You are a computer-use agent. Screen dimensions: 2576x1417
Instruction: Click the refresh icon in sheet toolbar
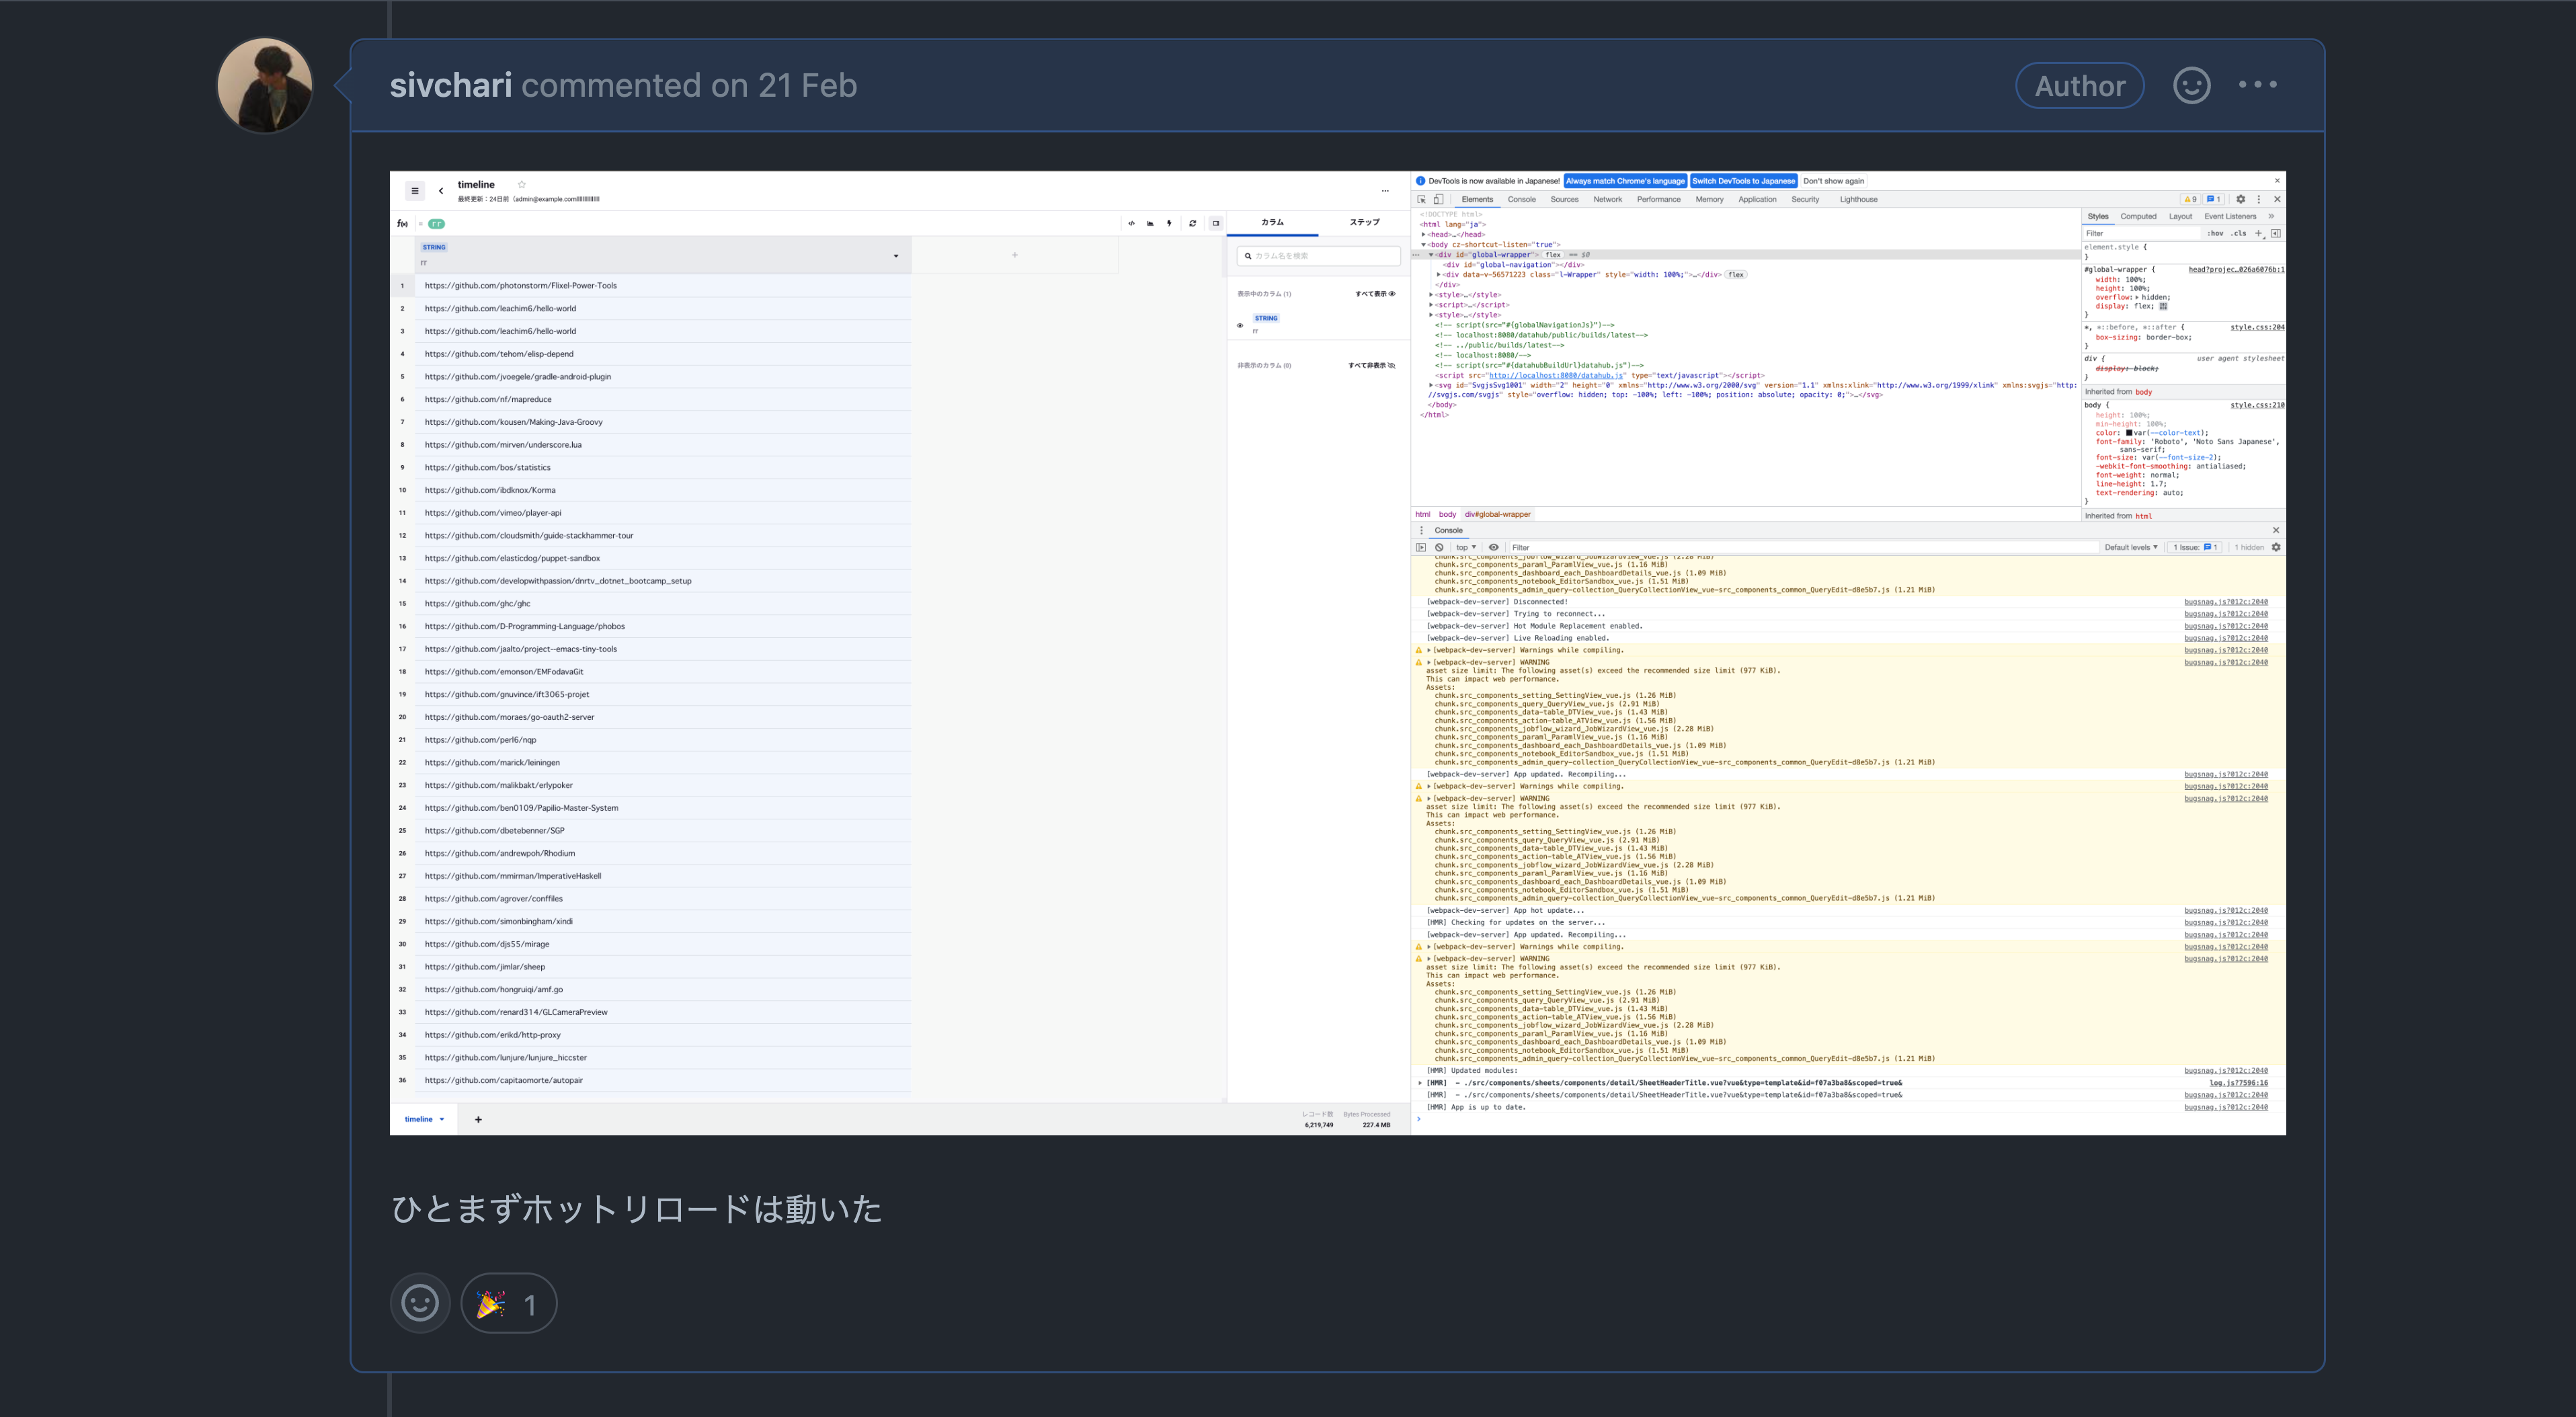[x=1192, y=223]
